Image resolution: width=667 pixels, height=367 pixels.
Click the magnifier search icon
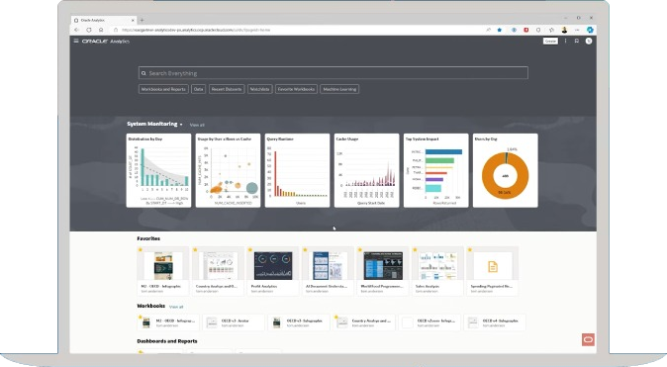[143, 73]
